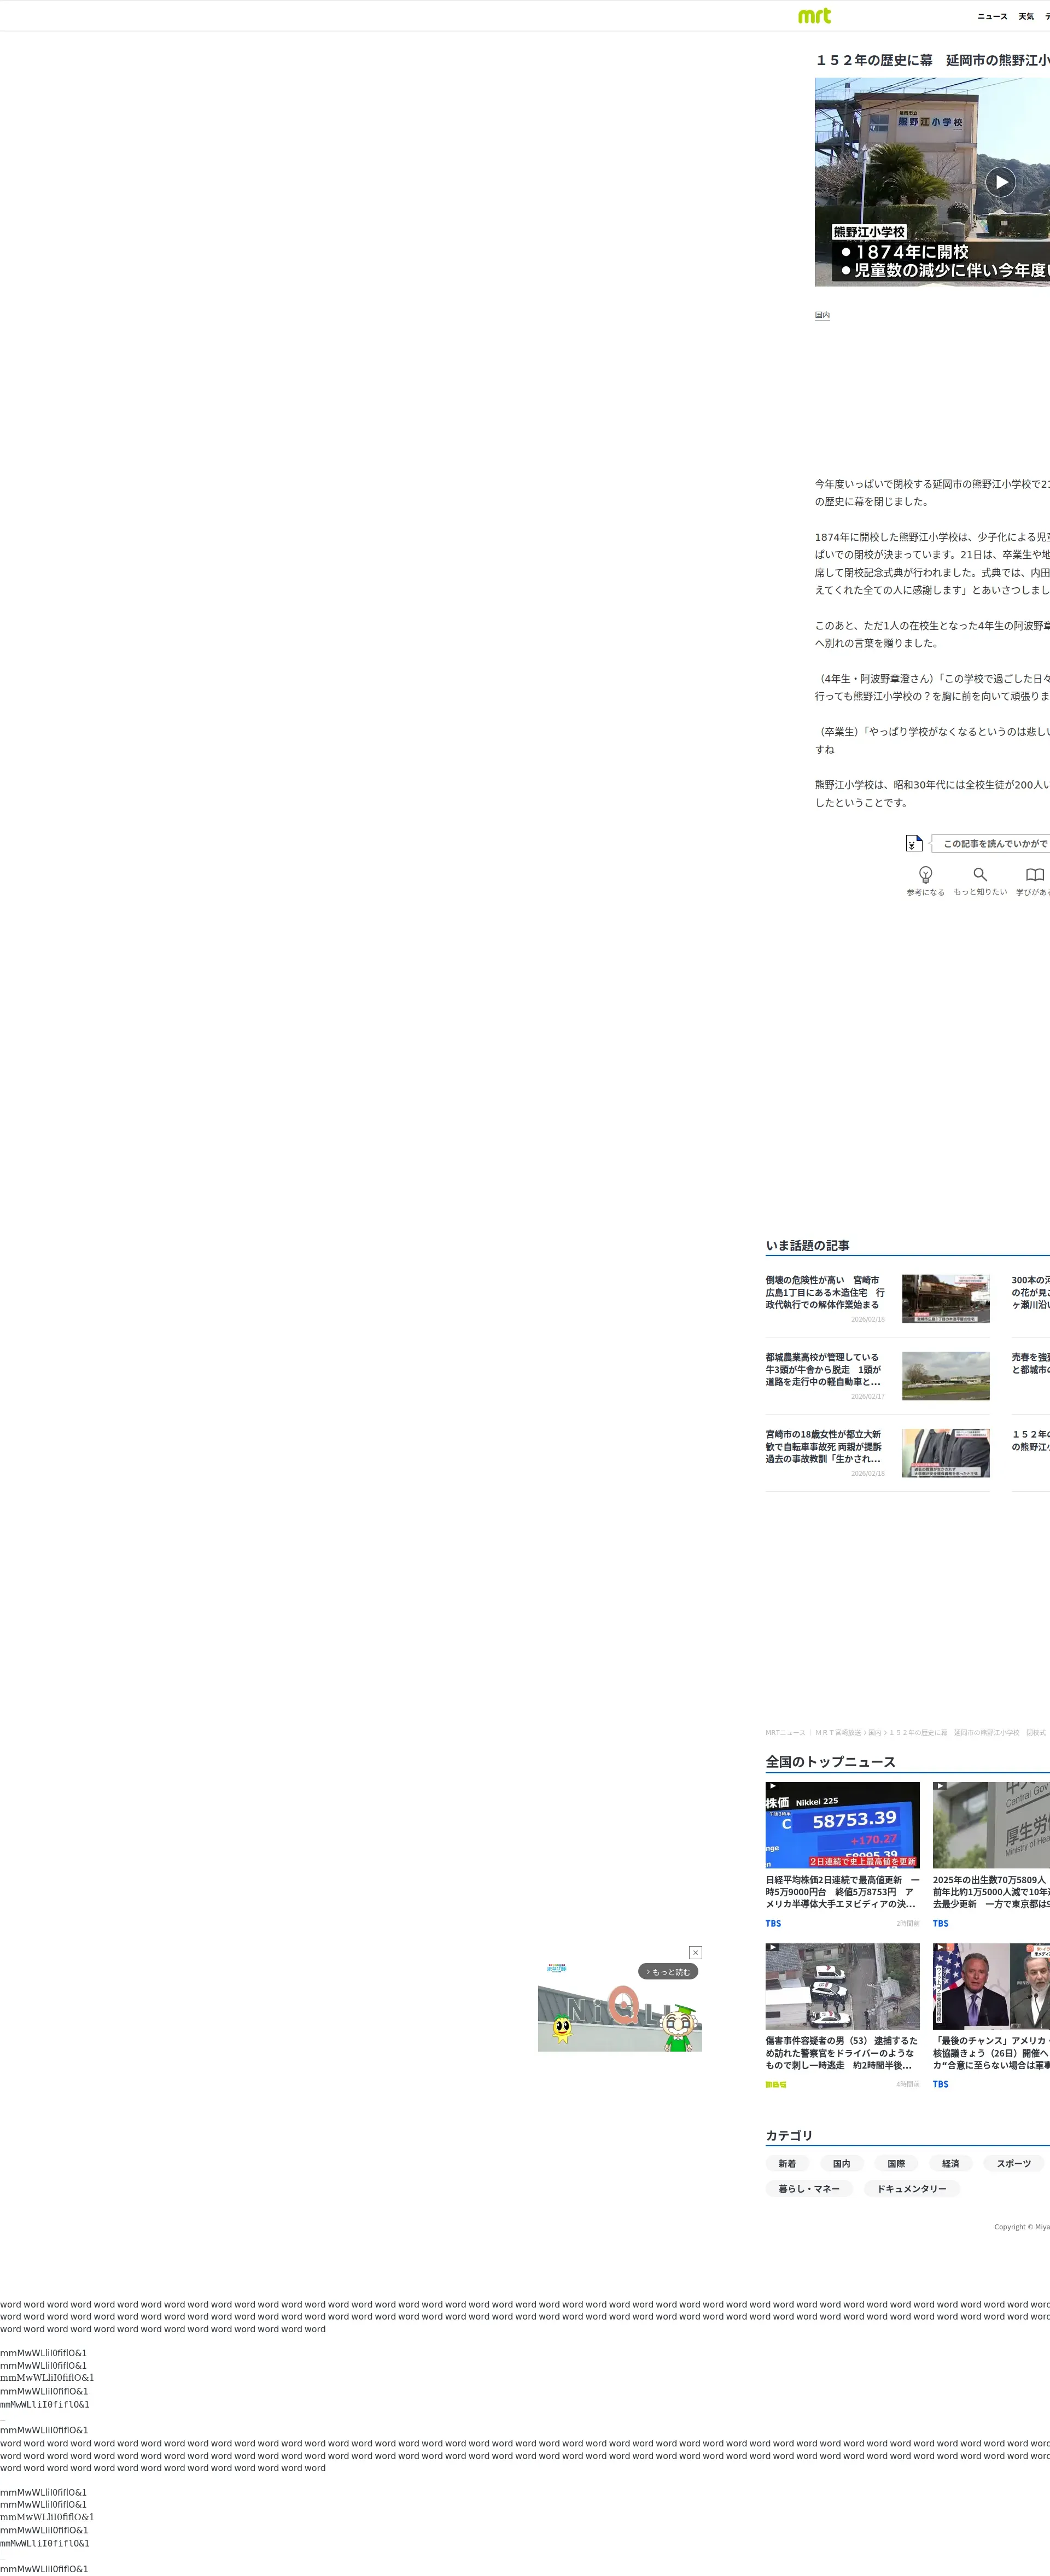This screenshot has height=2576, width=1050.
Task: Open thumbnail of 都城農業高校 cow escape article
Action: click(x=945, y=1375)
